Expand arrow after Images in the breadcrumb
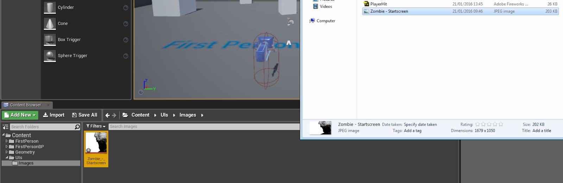 tap(202, 115)
